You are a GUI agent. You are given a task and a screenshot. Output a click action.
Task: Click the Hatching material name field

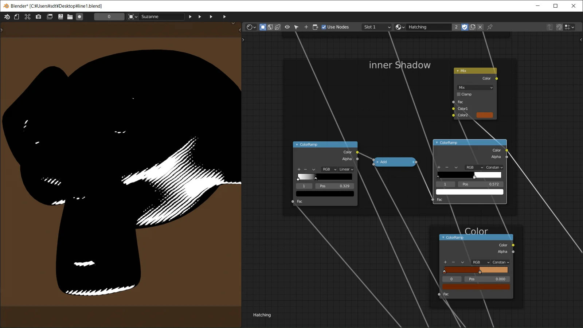pyautogui.click(x=428, y=27)
